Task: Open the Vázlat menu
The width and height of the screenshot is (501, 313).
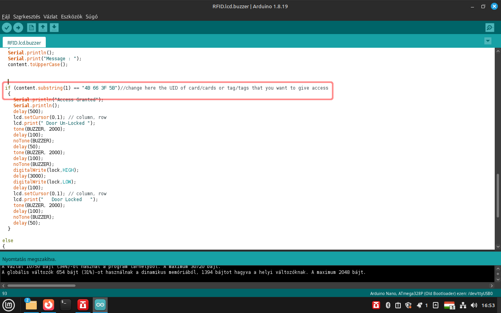Action: tap(50, 17)
